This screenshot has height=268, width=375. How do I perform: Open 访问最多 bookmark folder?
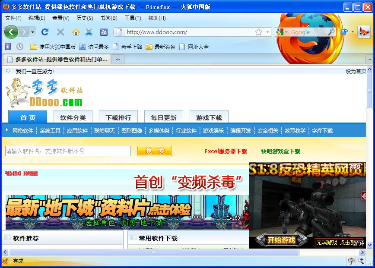point(94,47)
